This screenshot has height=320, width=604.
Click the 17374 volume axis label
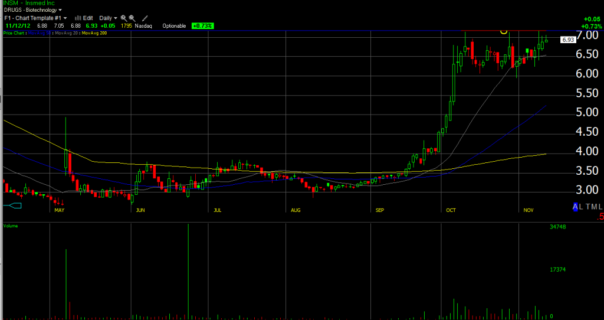tap(557, 269)
